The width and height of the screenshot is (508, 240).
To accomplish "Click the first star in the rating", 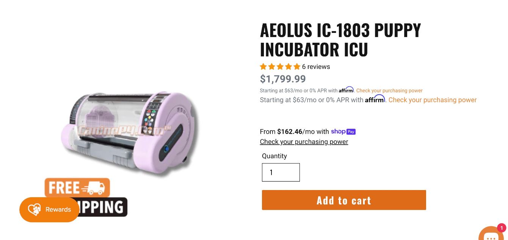I will [263, 67].
